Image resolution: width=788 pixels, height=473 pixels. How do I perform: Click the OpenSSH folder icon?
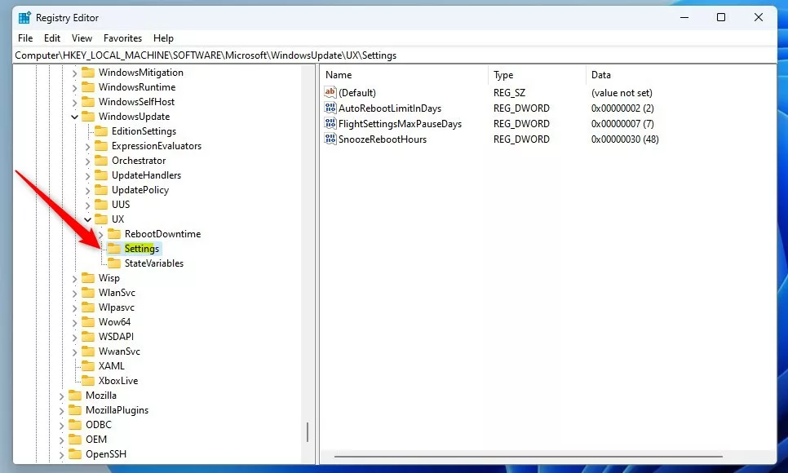pos(75,454)
